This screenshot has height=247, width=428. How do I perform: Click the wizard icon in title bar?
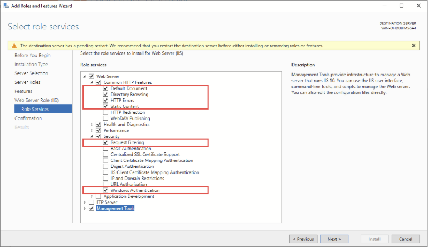point(6,6)
